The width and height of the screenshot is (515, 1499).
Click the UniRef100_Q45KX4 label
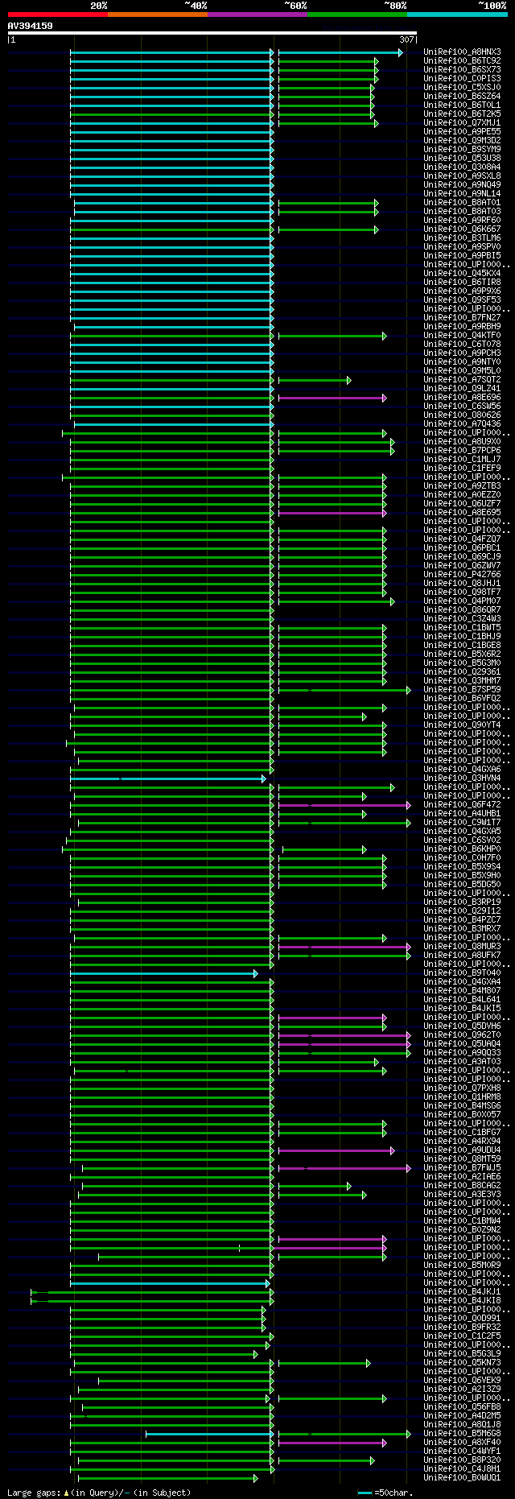tap(462, 274)
